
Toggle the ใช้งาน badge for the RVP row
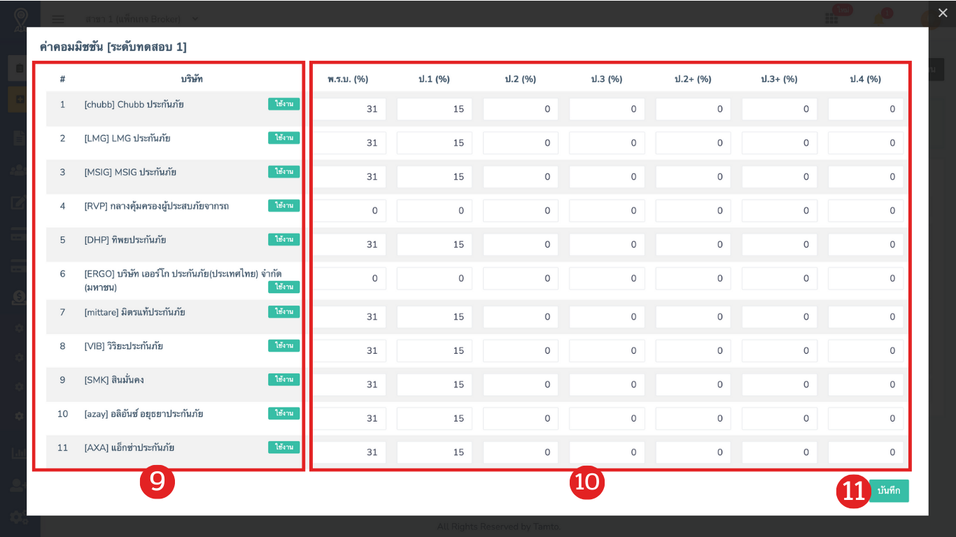point(284,206)
